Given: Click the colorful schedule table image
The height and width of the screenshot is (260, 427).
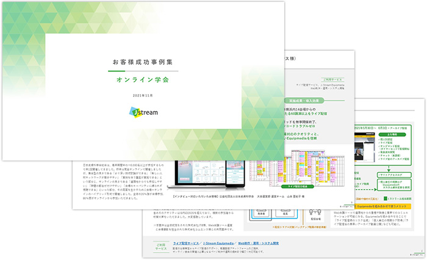Looking at the screenshot, I should 297,168.
